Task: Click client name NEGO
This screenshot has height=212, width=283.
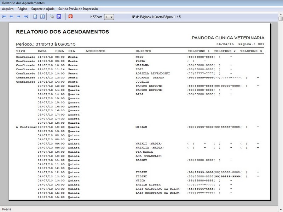Action: pyautogui.click(x=139, y=57)
